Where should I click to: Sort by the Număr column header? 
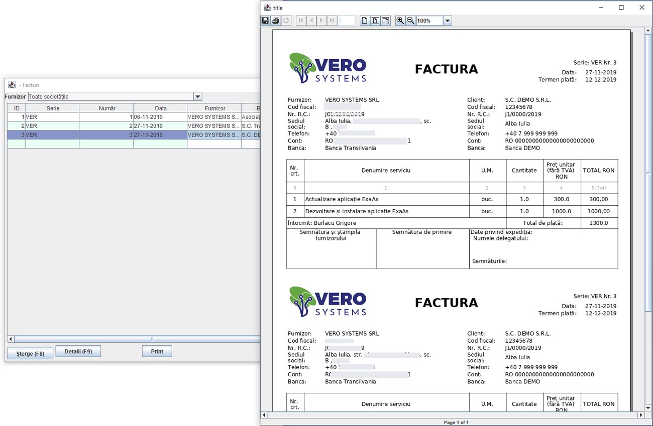click(106, 108)
